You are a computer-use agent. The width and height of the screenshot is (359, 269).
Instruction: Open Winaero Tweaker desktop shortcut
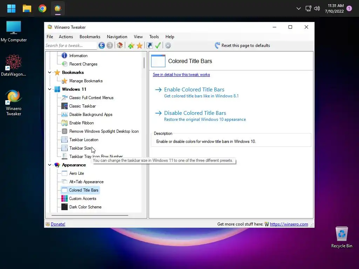(14, 103)
